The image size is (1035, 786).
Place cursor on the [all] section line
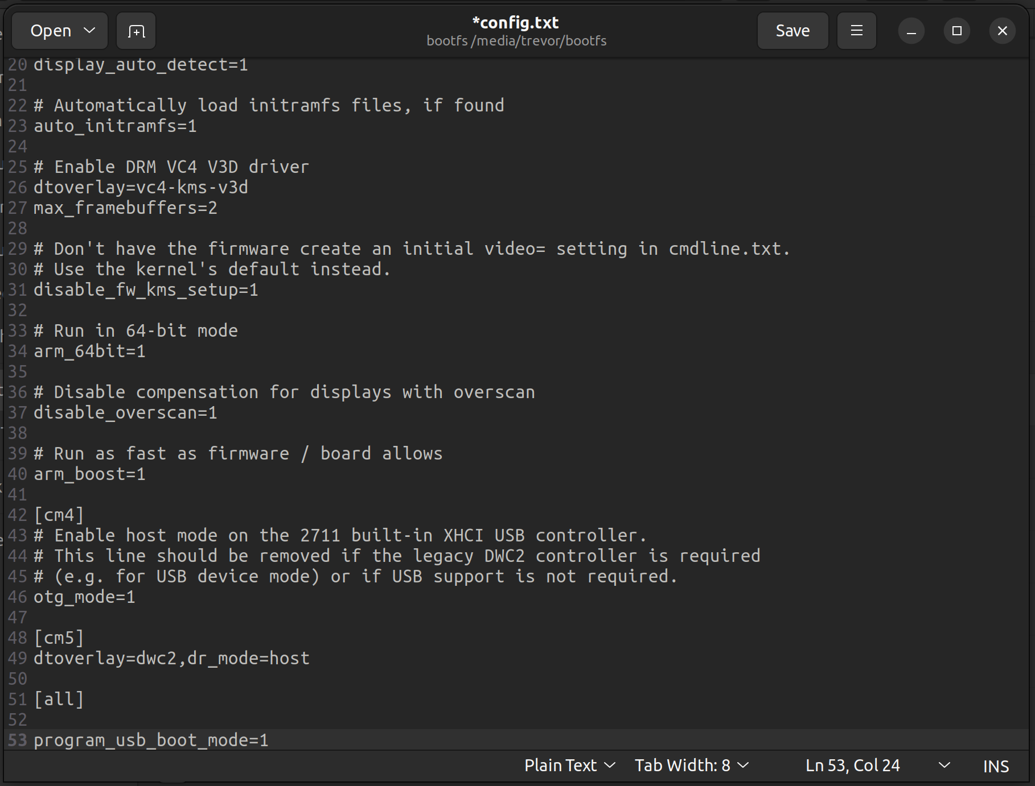(59, 699)
